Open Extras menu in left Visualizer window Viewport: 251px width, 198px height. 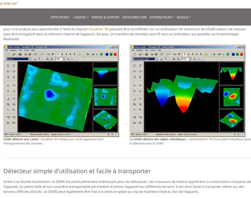[x=27, y=50]
